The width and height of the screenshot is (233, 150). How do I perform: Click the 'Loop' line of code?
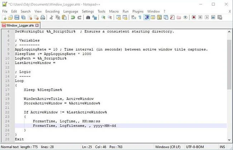click(19, 81)
